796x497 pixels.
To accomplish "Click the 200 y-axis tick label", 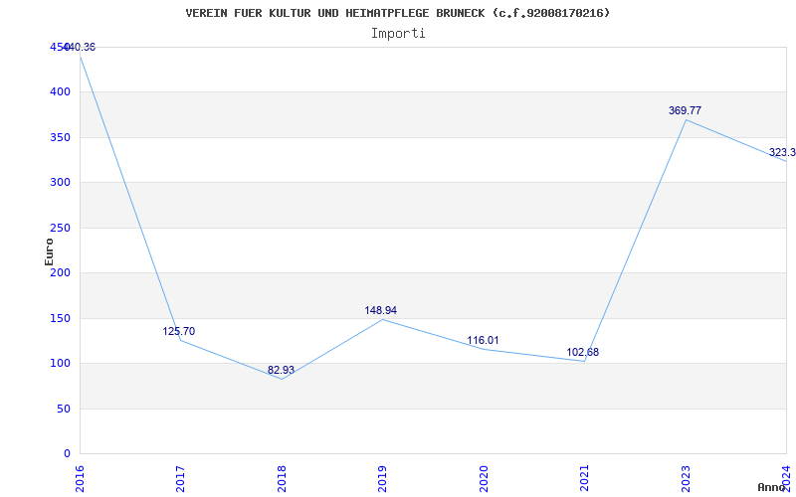I will click(x=60, y=272).
